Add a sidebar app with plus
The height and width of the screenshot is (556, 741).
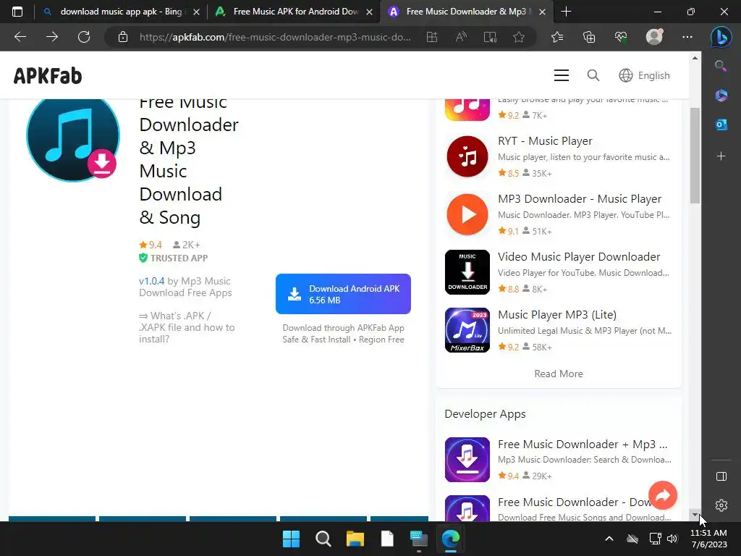coord(721,156)
